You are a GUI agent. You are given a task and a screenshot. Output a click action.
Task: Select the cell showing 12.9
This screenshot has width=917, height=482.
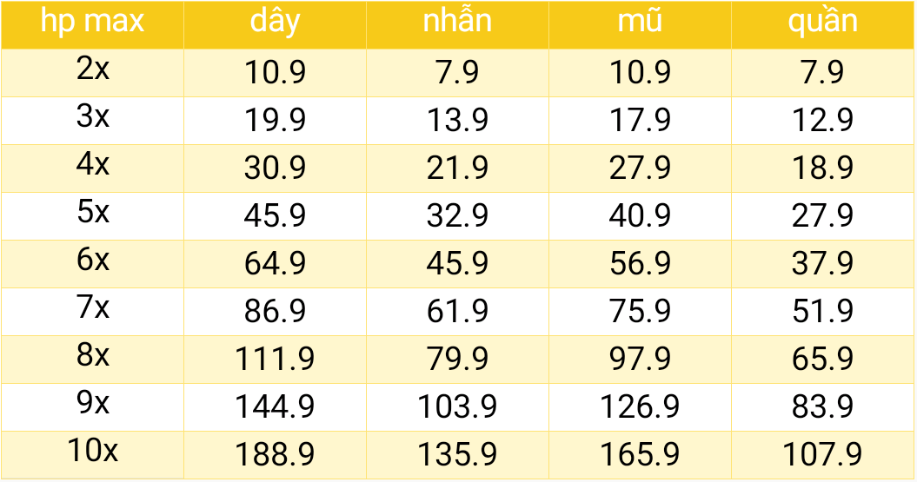[x=823, y=121]
